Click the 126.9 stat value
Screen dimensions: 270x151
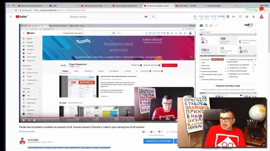pos(205,50)
